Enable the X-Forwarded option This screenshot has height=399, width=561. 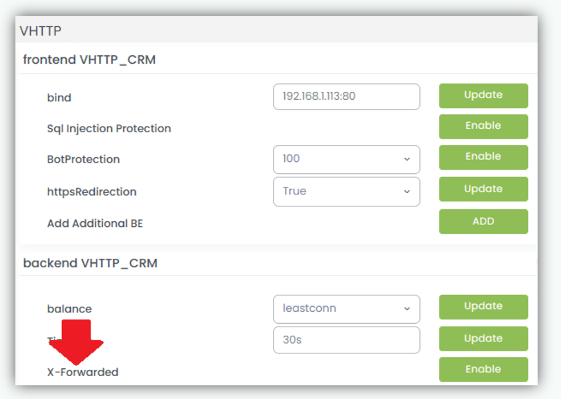pyautogui.click(x=483, y=369)
